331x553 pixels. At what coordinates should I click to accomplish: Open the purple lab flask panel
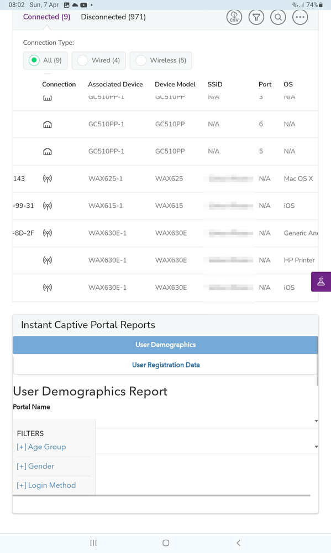coord(321,281)
